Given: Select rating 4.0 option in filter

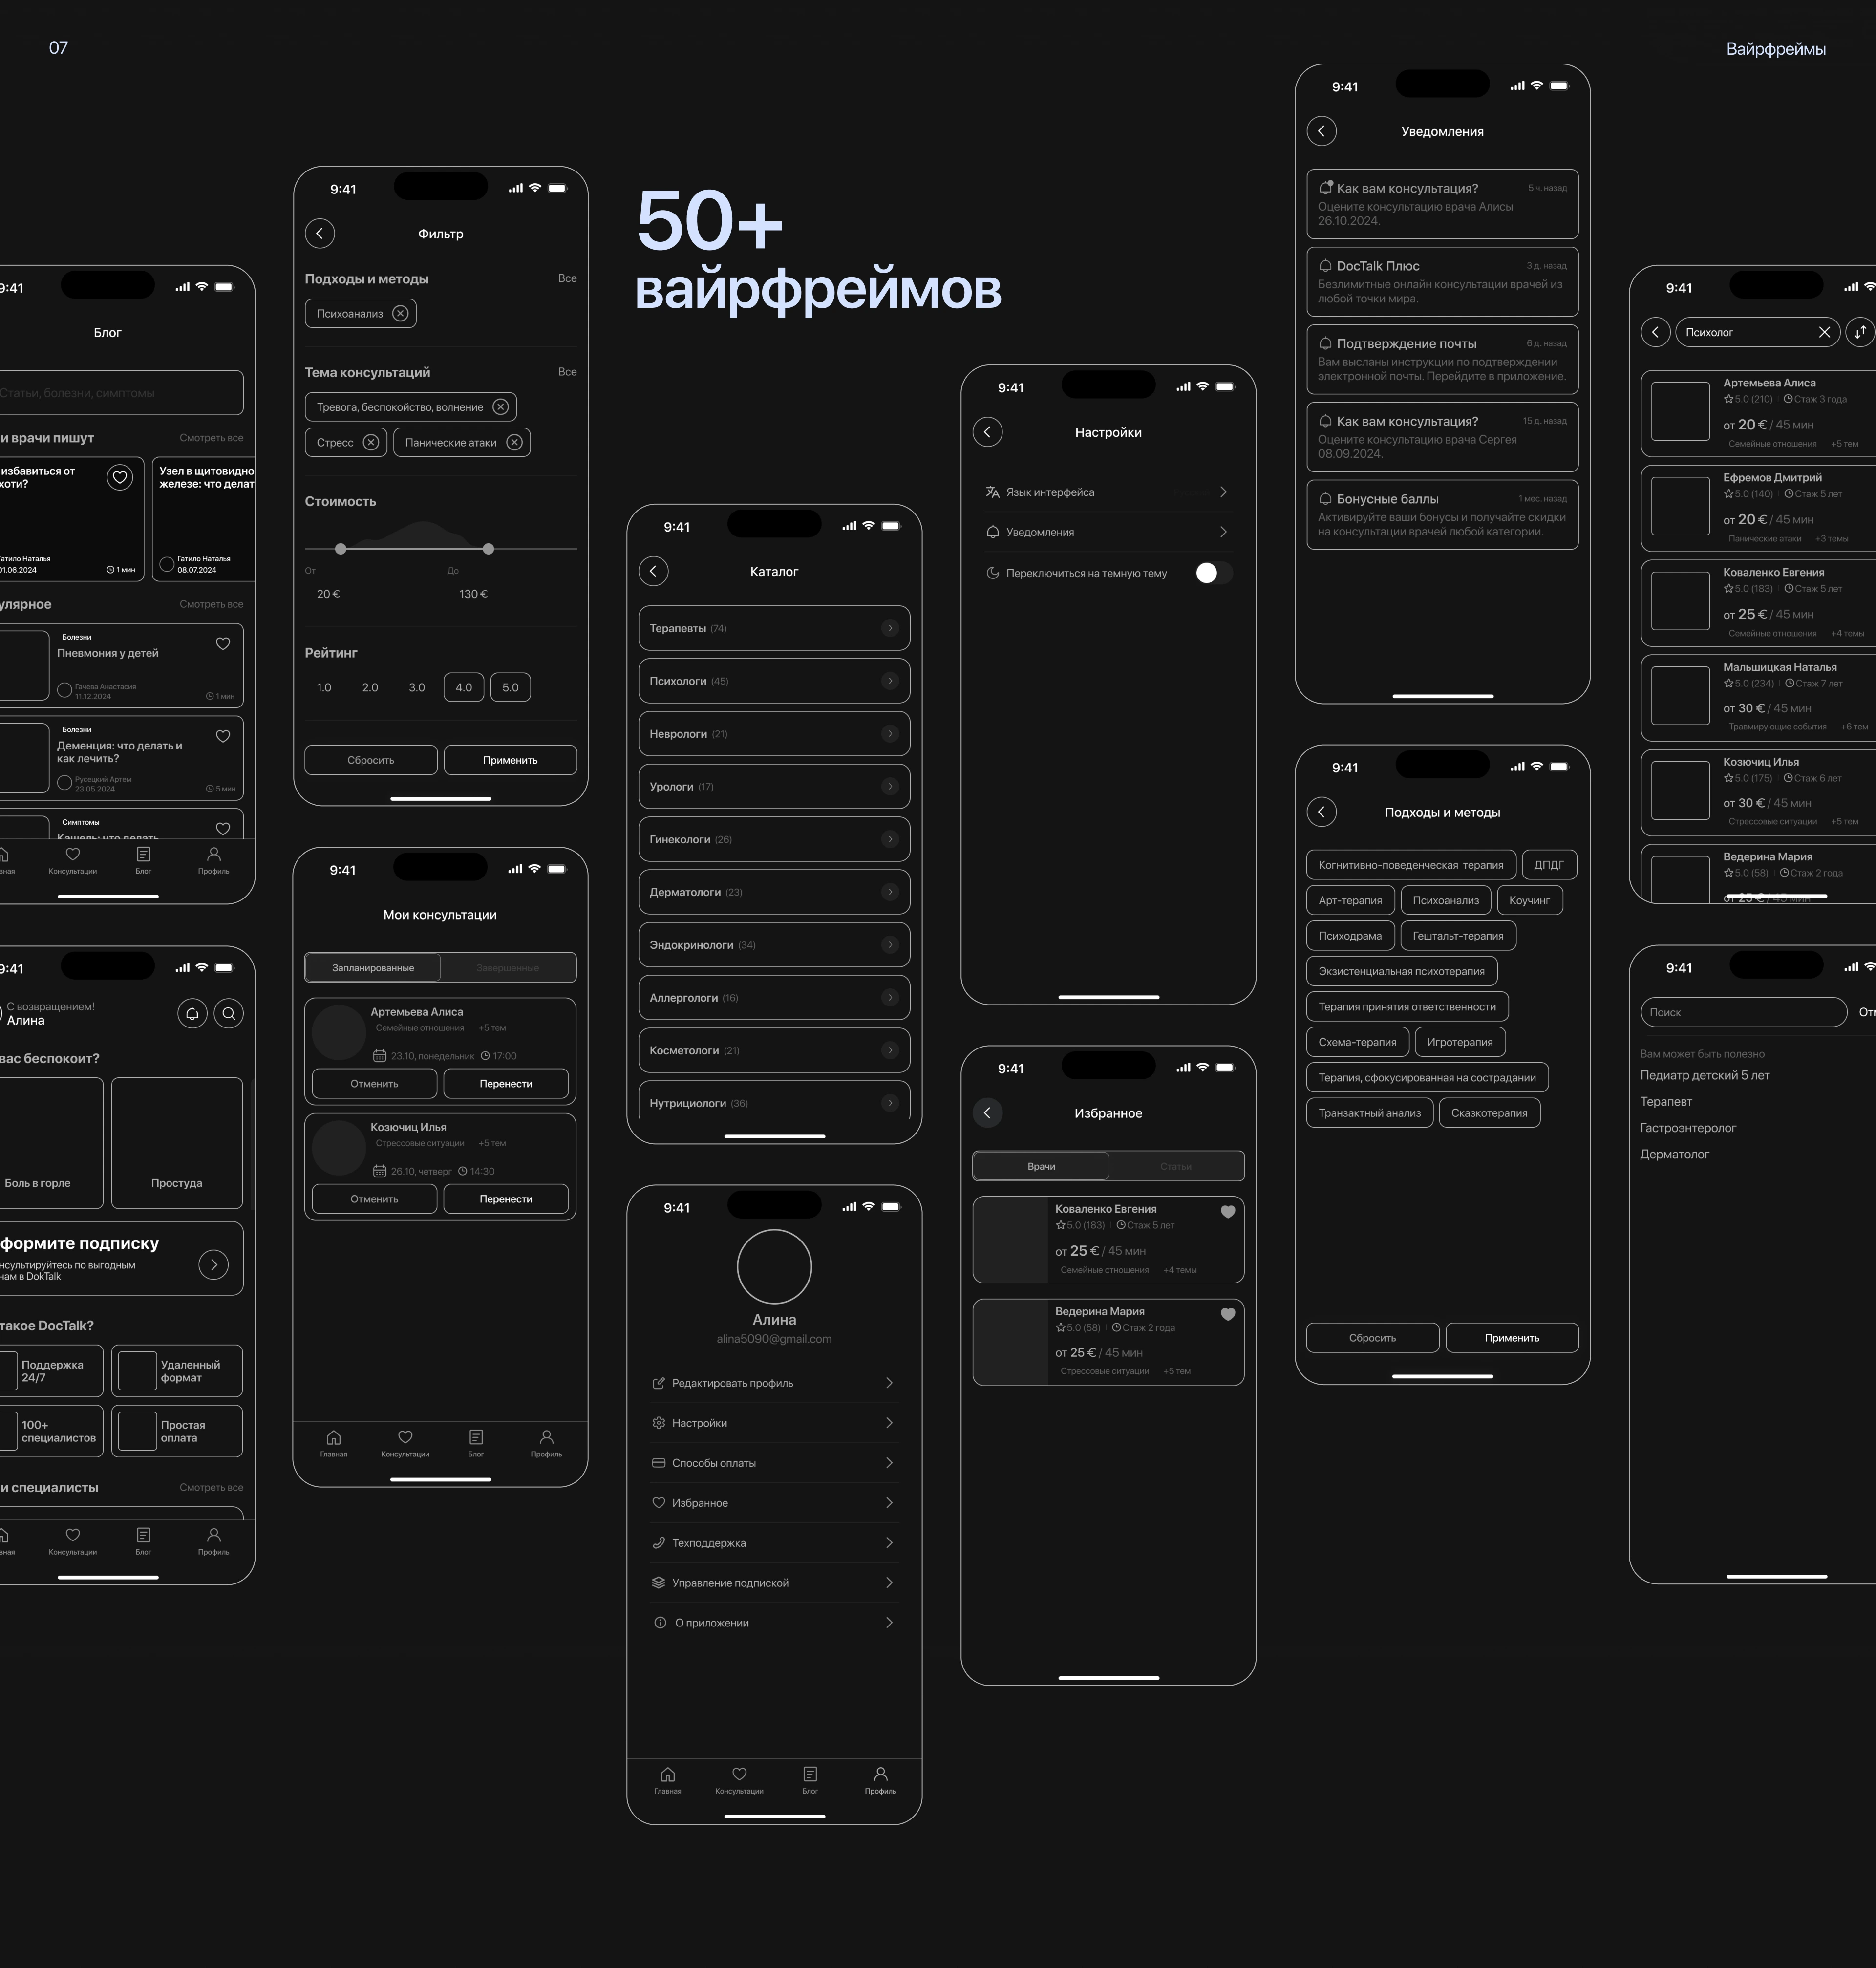Looking at the screenshot, I should click(464, 688).
